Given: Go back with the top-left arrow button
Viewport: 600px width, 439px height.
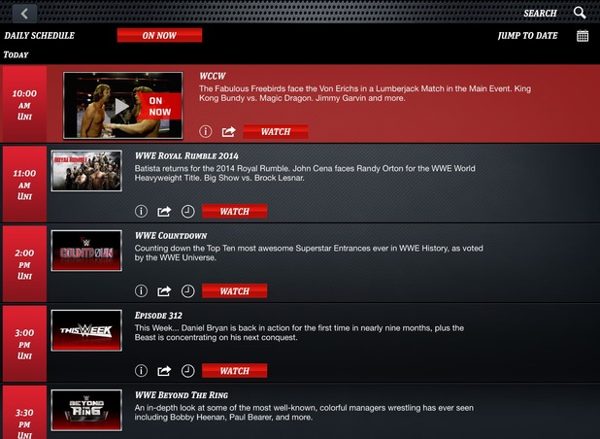Looking at the screenshot, I should [24, 14].
